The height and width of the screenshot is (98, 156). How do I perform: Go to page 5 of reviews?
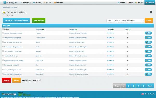[144, 86]
